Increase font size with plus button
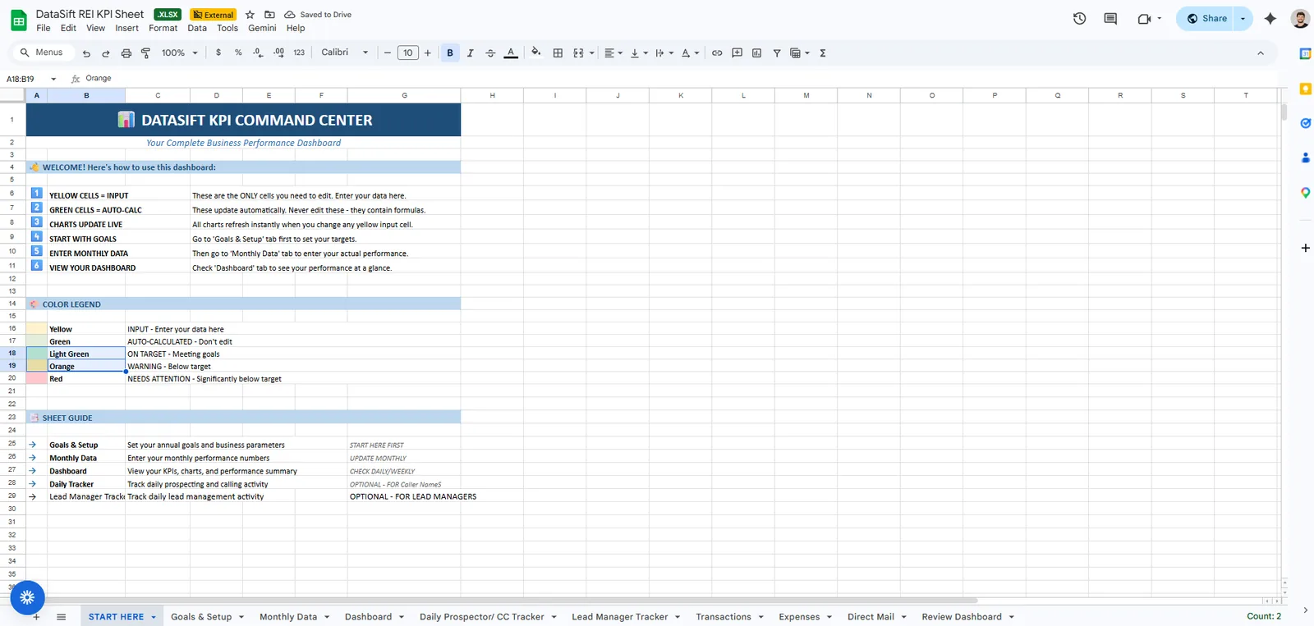The image size is (1314, 626). [428, 53]
